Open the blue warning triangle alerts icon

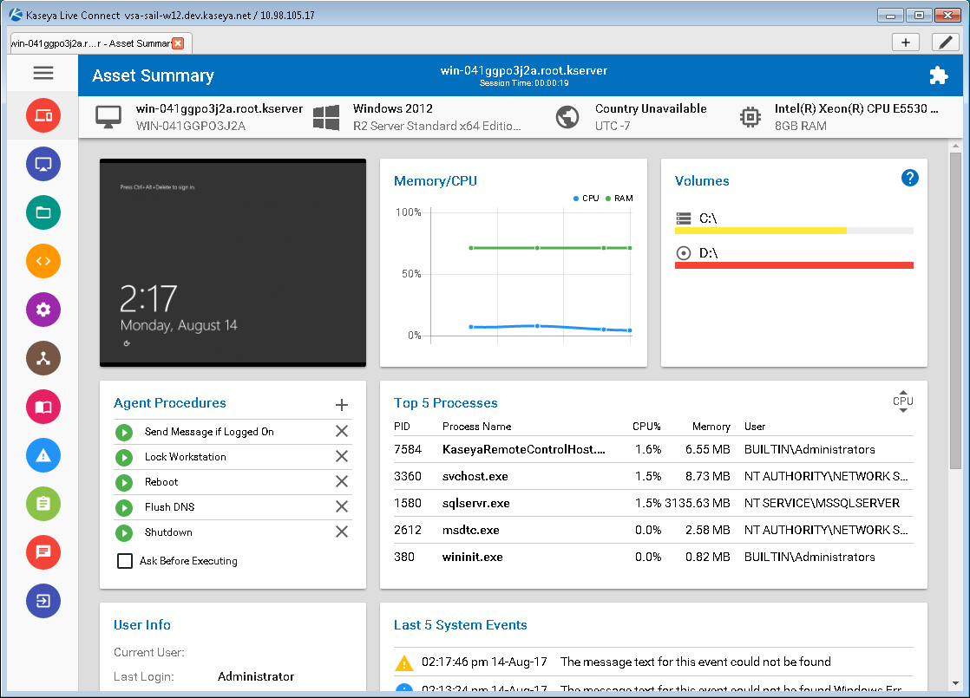point(43,455)
